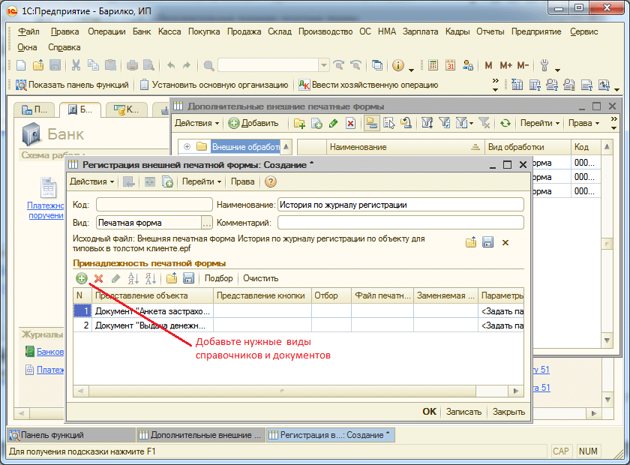The image size is (630, 465).
Task: Load source file using folder icon
Action: pos(471,242)
